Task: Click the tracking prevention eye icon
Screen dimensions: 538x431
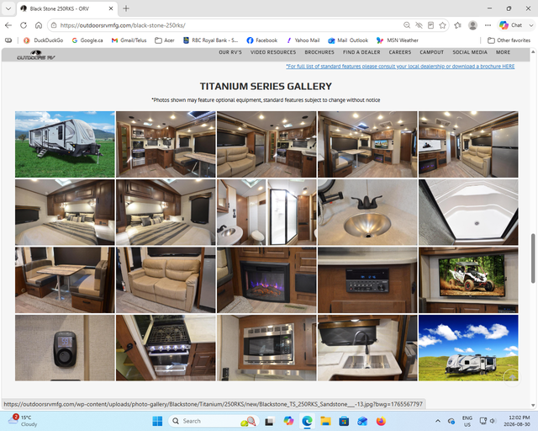Action: pyautogui.click(x=419, y=25)
